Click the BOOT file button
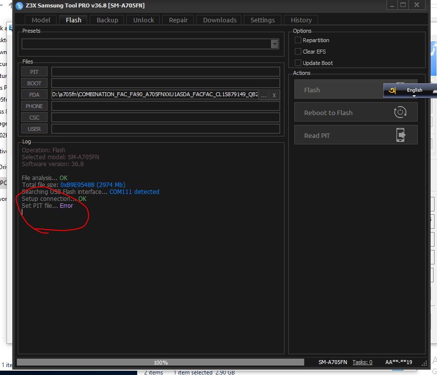The width and height of the screenshot is (437, 375). [x=34, y=83]
